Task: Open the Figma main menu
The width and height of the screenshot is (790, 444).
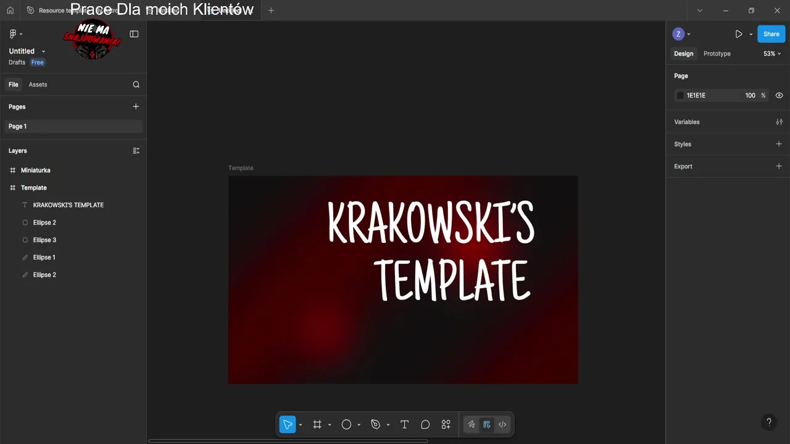Action: [x=15, y=34]
